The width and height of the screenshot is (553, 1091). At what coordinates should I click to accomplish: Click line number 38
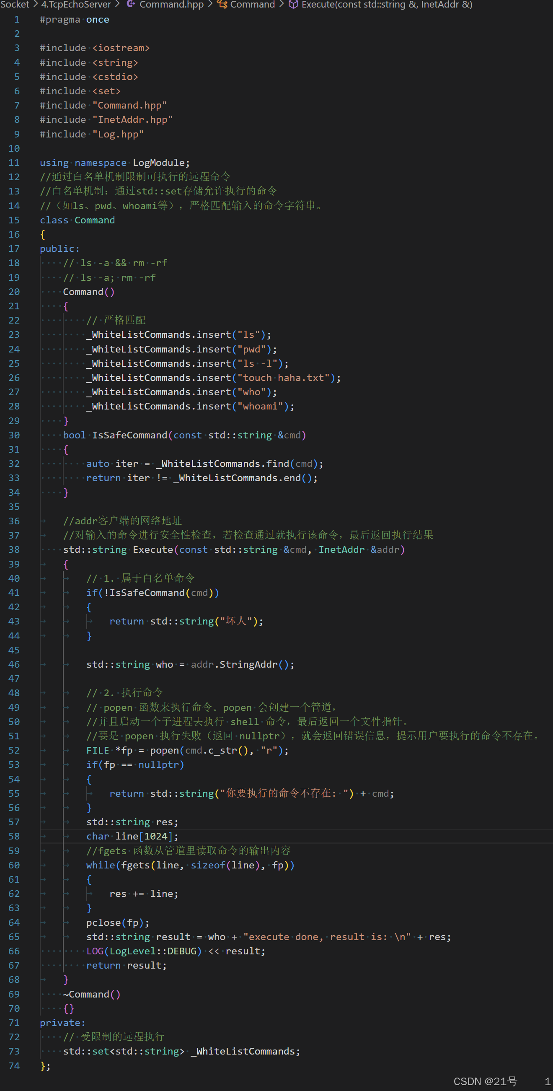coord(14,549)
